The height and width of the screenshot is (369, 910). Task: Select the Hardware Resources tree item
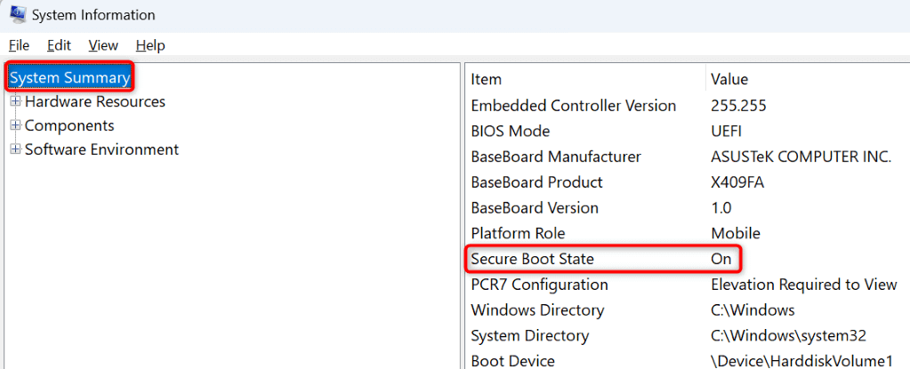pyautogui.click(x=94, y=101)
